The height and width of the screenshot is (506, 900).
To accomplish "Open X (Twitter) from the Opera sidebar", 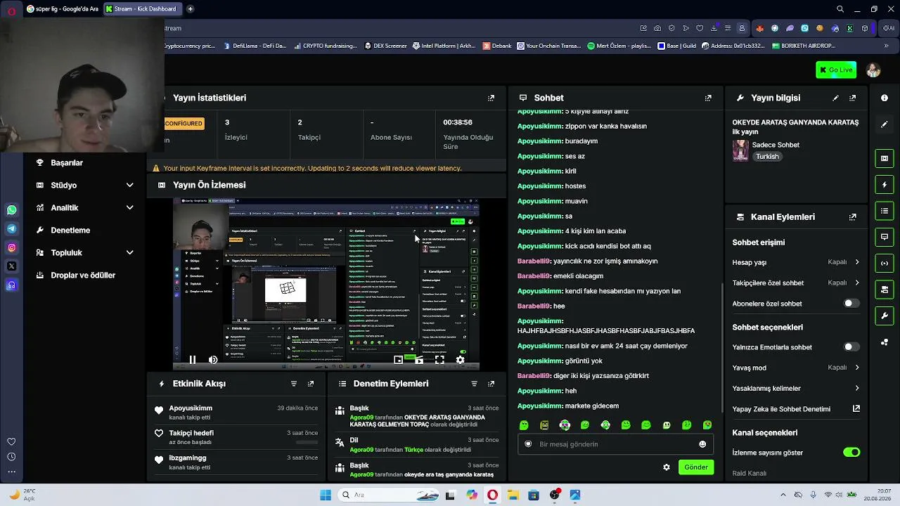I will pos(12,266).
